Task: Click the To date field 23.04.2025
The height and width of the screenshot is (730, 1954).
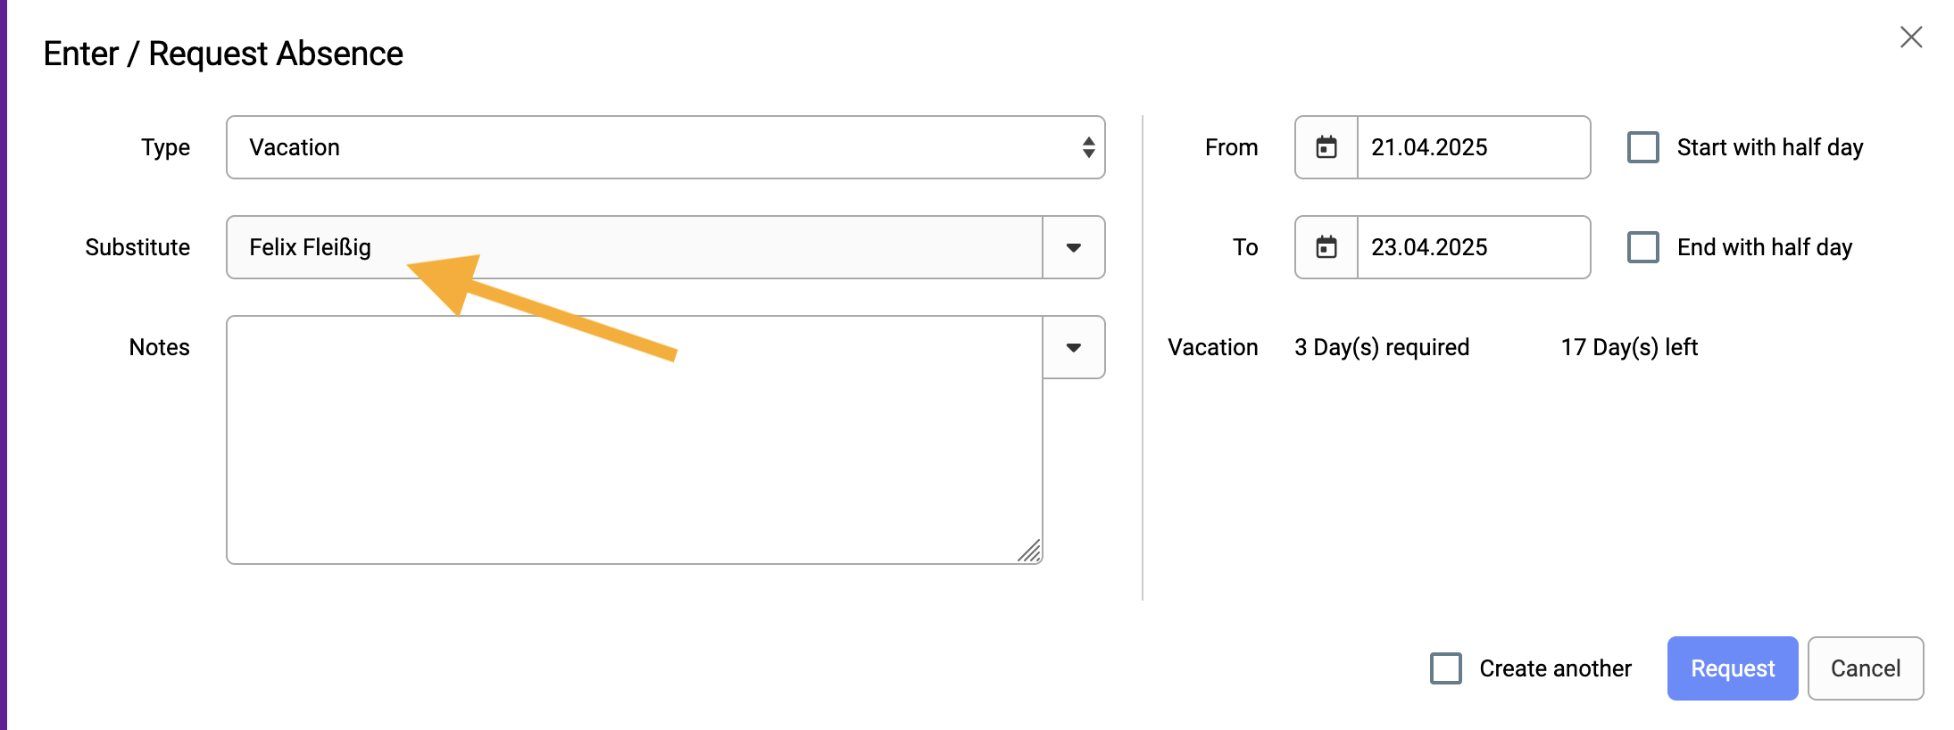Action: tap(1474, 247)
